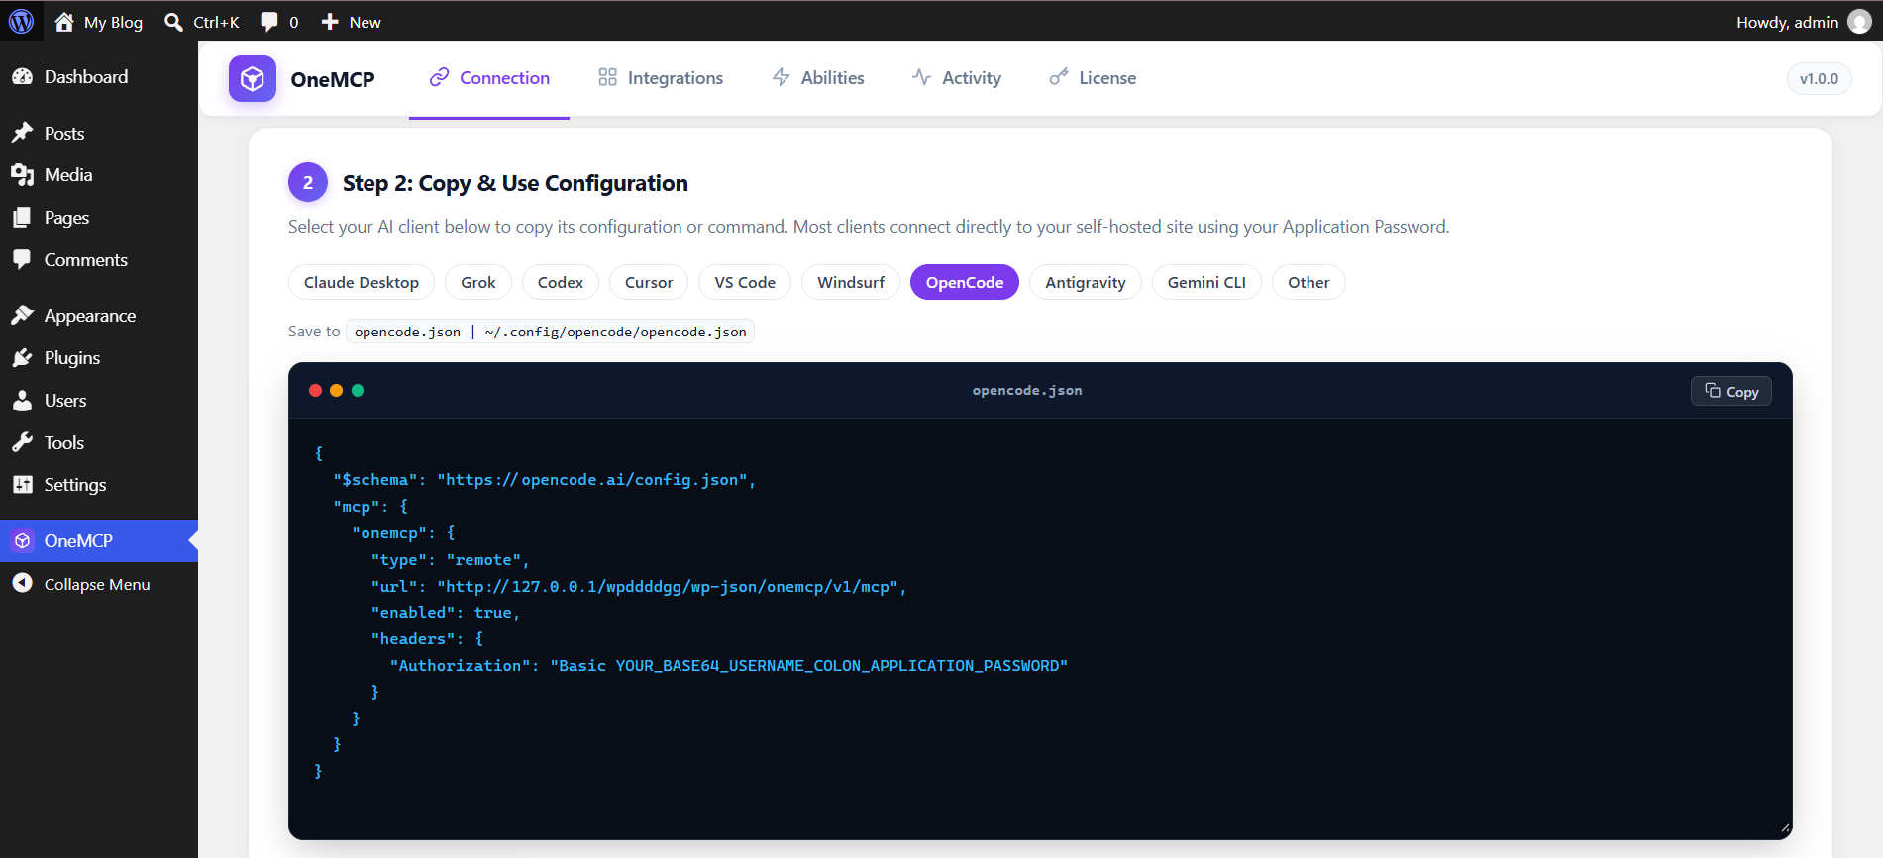Click the plus New icon
Viewport: 1883px width, 858px height.
pos(330,22)
